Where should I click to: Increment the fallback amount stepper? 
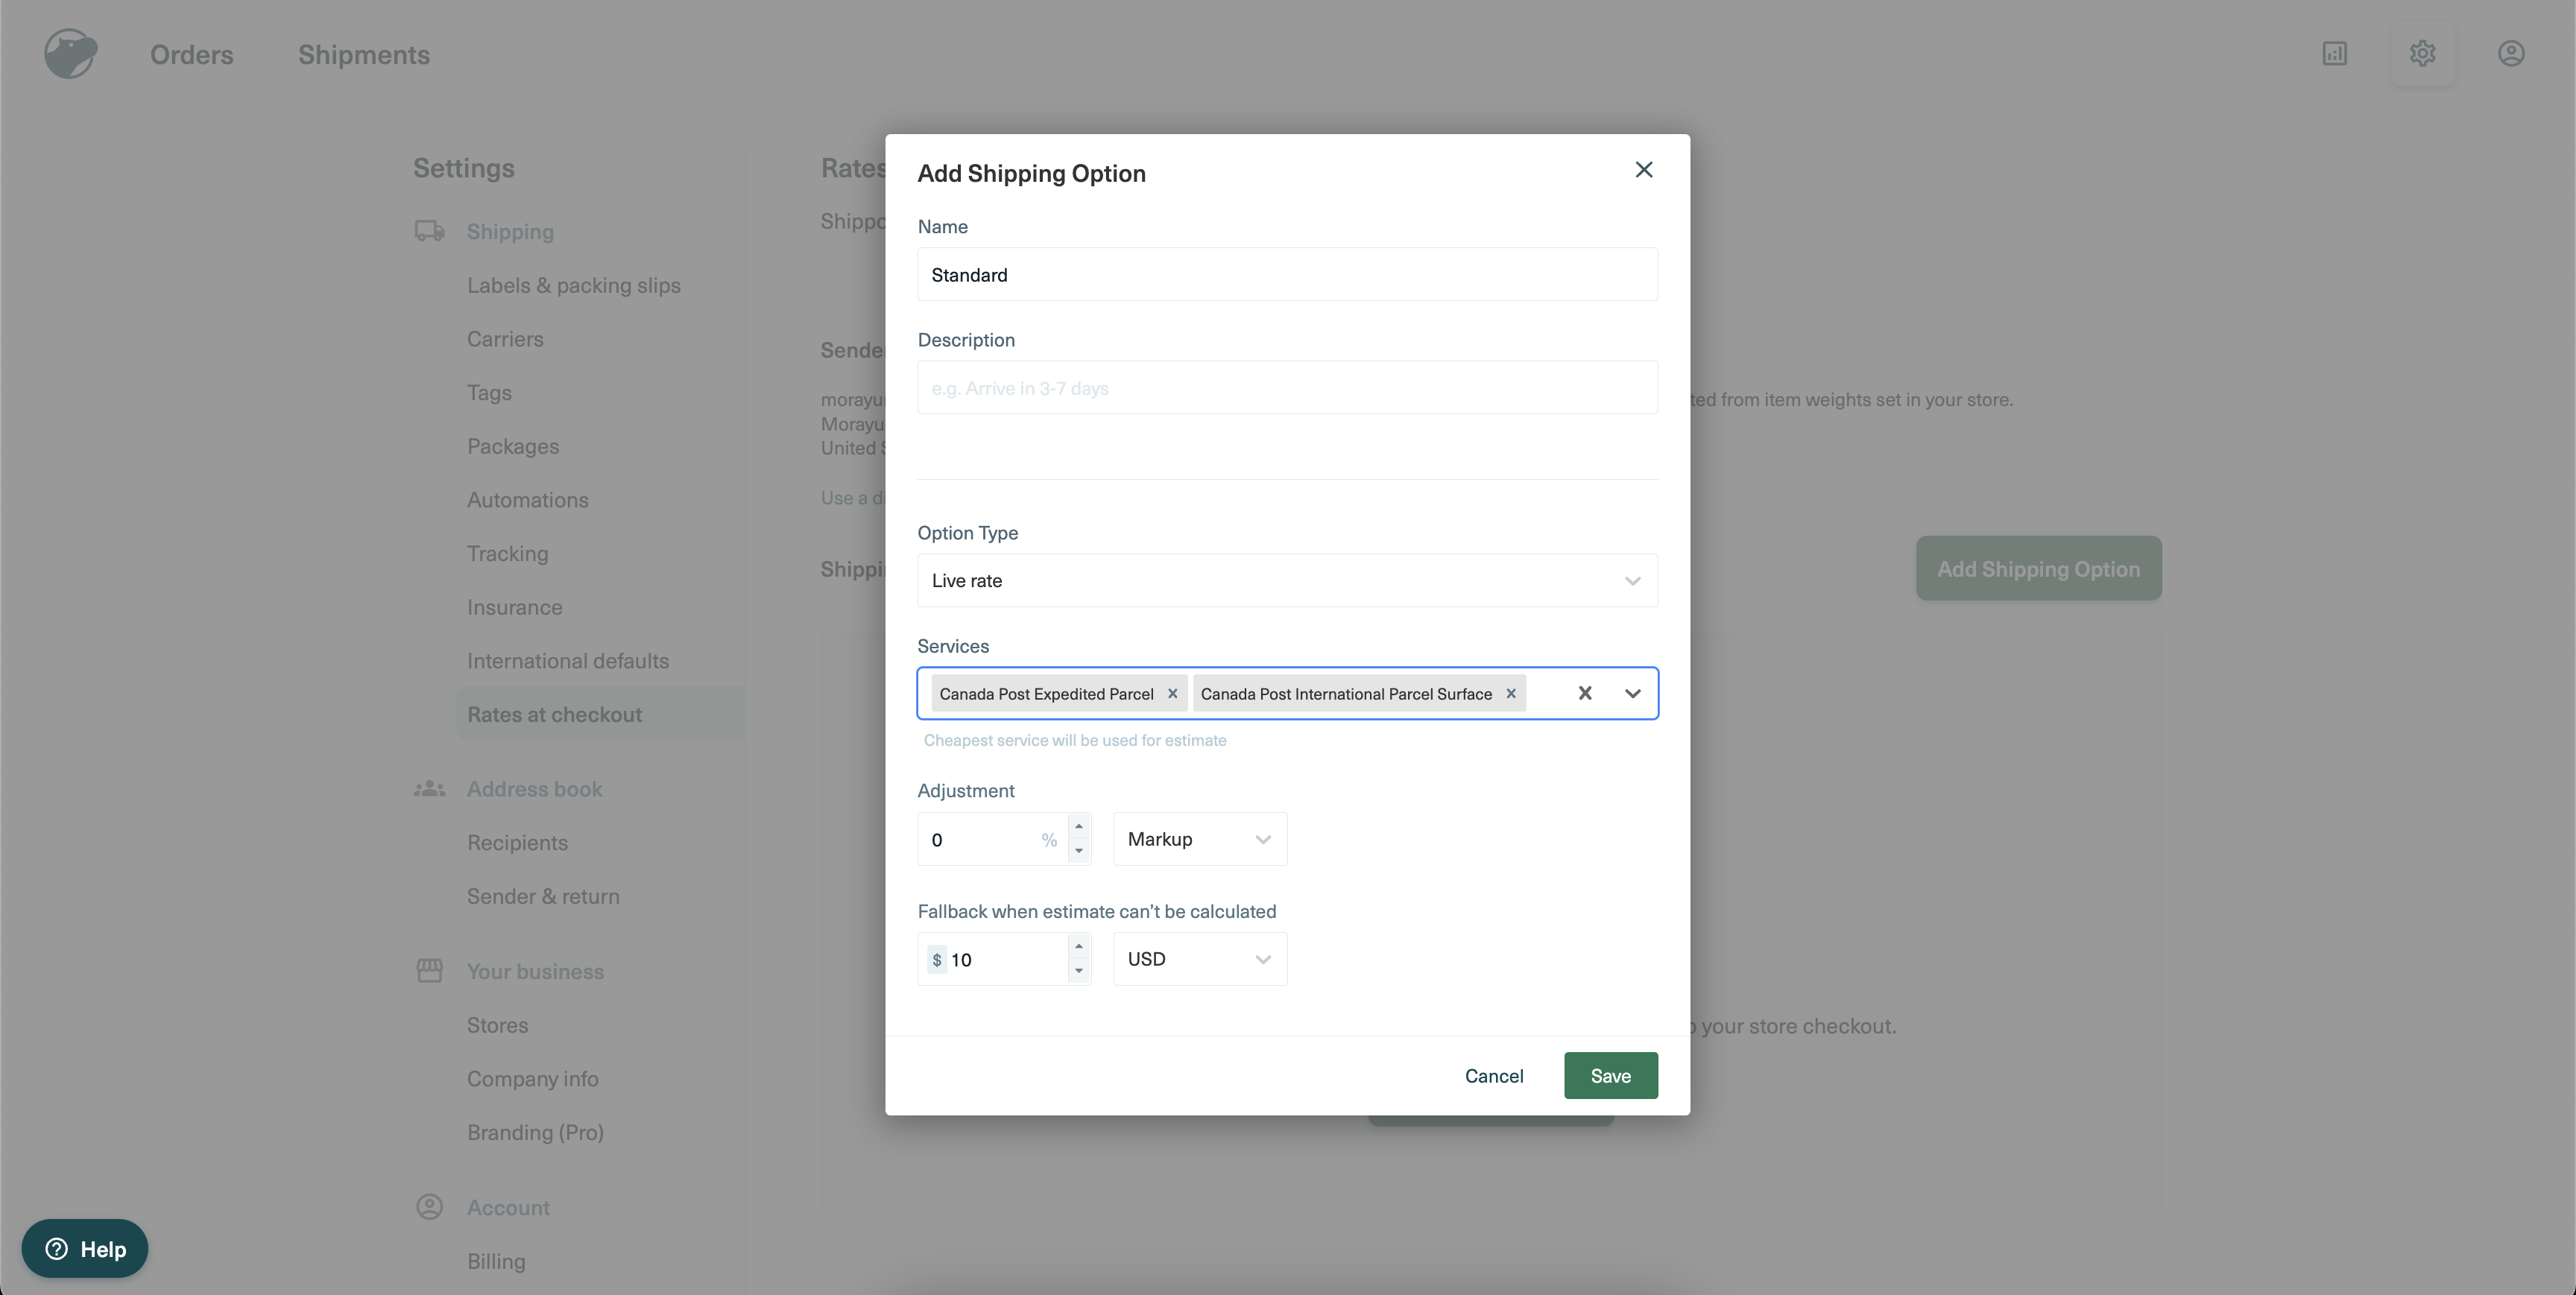point(1079,947)
